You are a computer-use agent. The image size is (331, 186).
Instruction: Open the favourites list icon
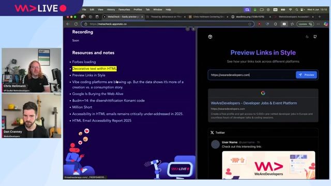(x=292, y=24)
